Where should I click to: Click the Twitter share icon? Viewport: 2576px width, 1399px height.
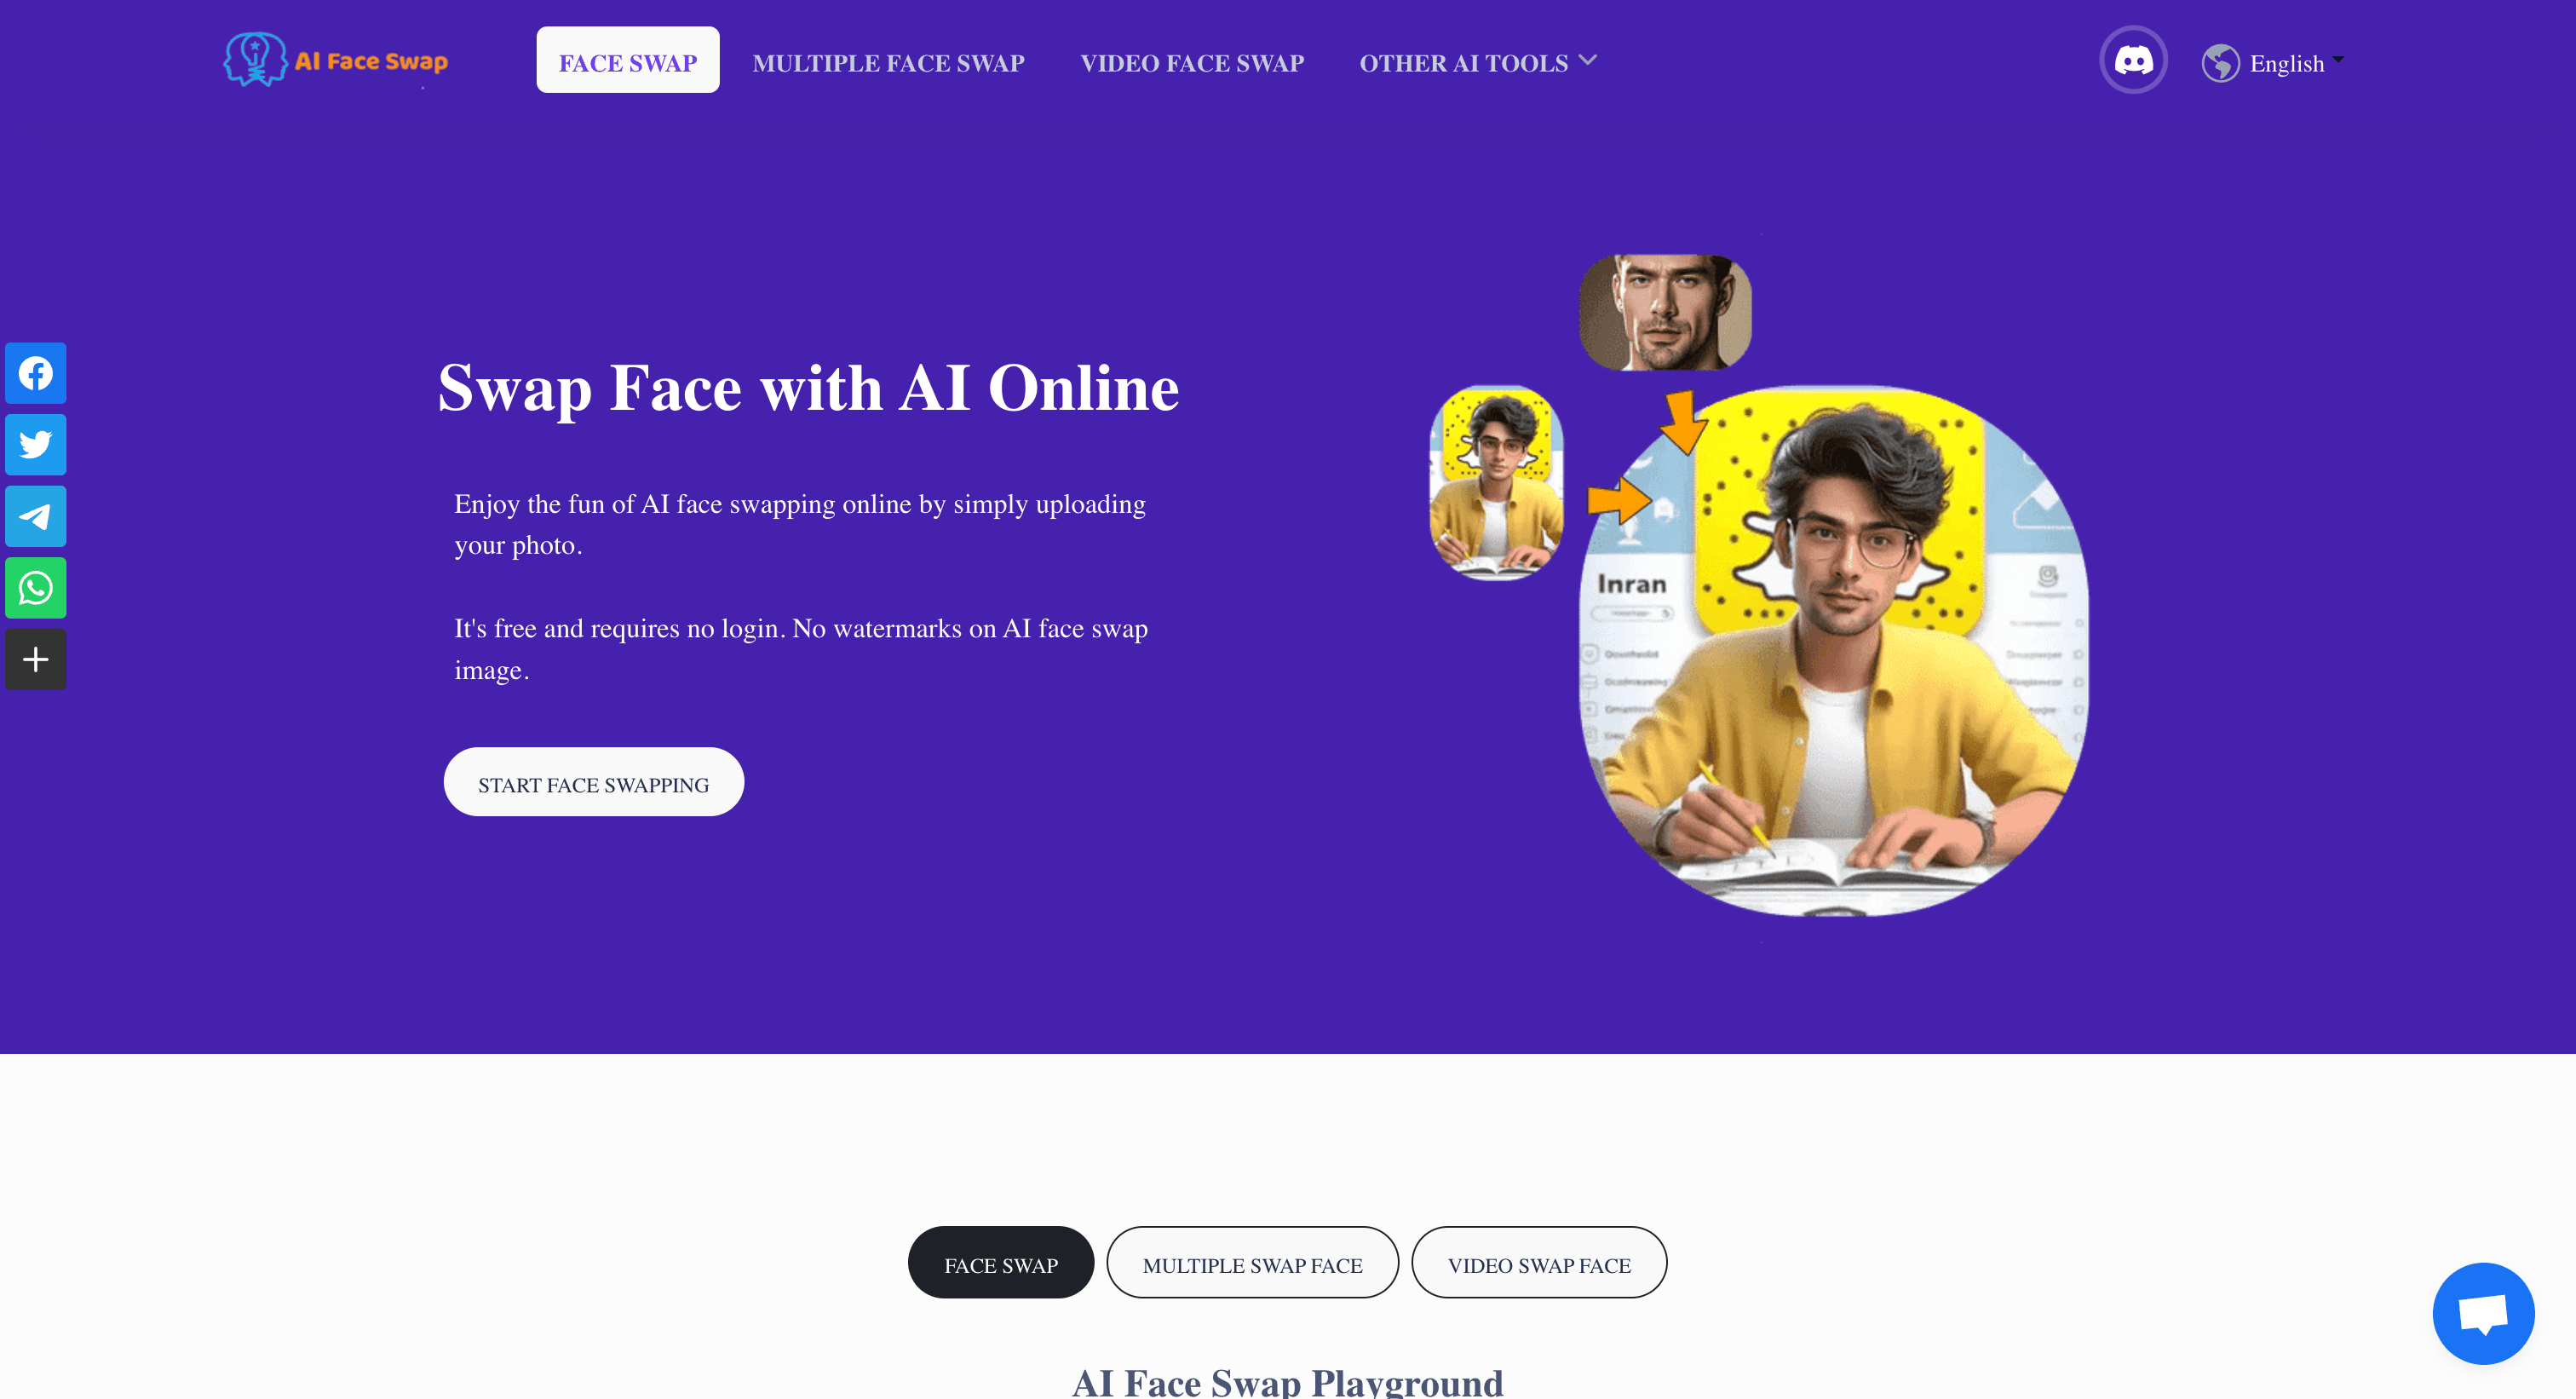click(x=34, y=445)
